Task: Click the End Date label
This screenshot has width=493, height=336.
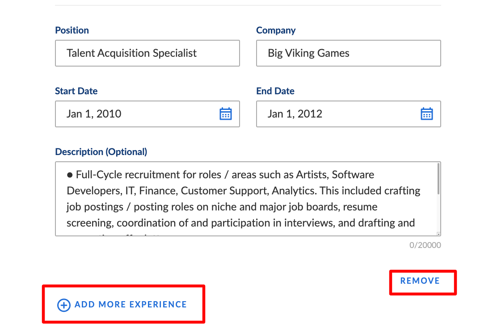Action: (x=275, y=91)
